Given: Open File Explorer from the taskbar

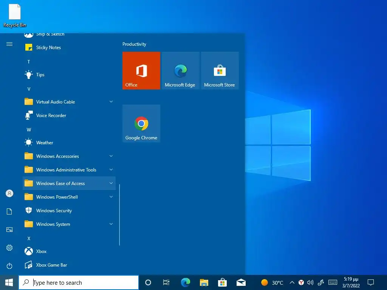Looking at the screenshot, I should [204, 282].
